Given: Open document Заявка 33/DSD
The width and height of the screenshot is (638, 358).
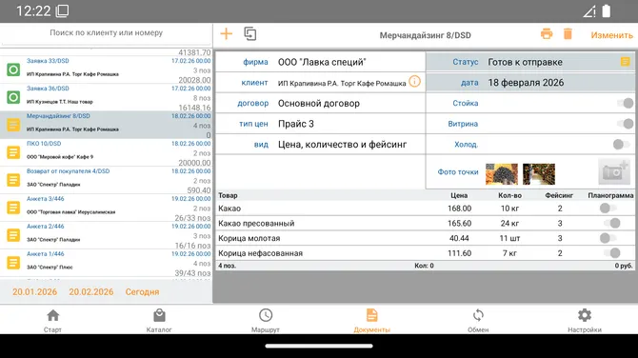Looking at the screenshot, I should [106, 70].
